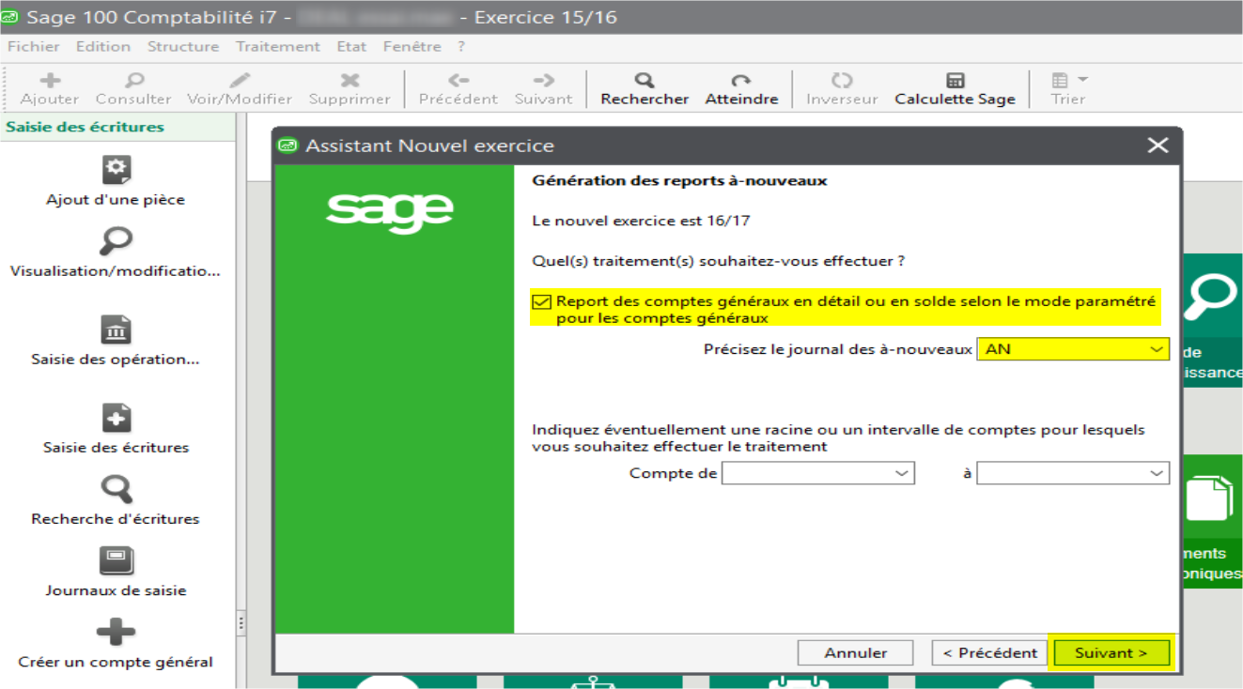Screen dimensions: 1243x689
Task: Open Journaux de saisie sidebar icon
Action: coord(116,561)
